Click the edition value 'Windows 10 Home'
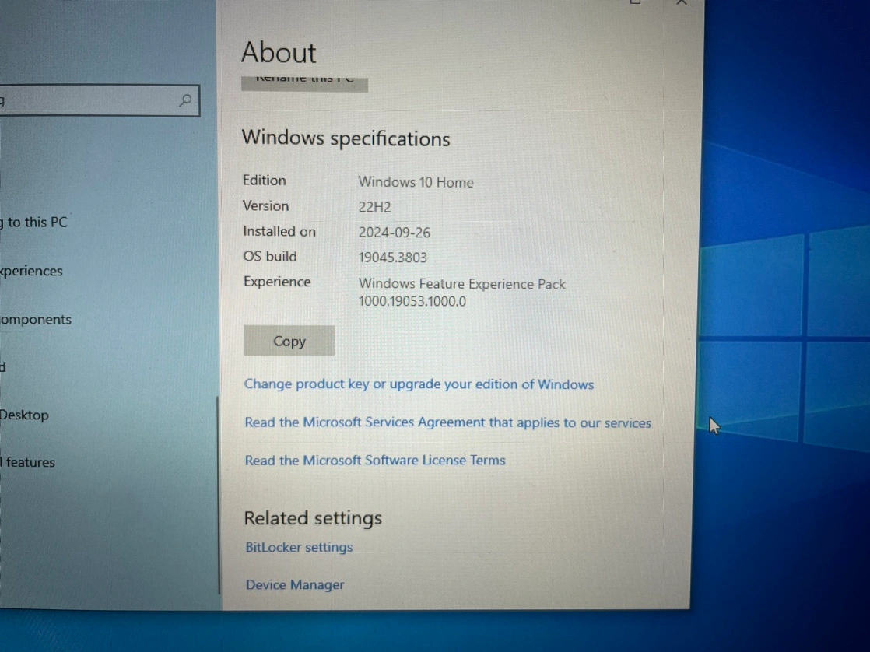Image resolution: width=870 pixels, height=652 pixels. (416, 182)
